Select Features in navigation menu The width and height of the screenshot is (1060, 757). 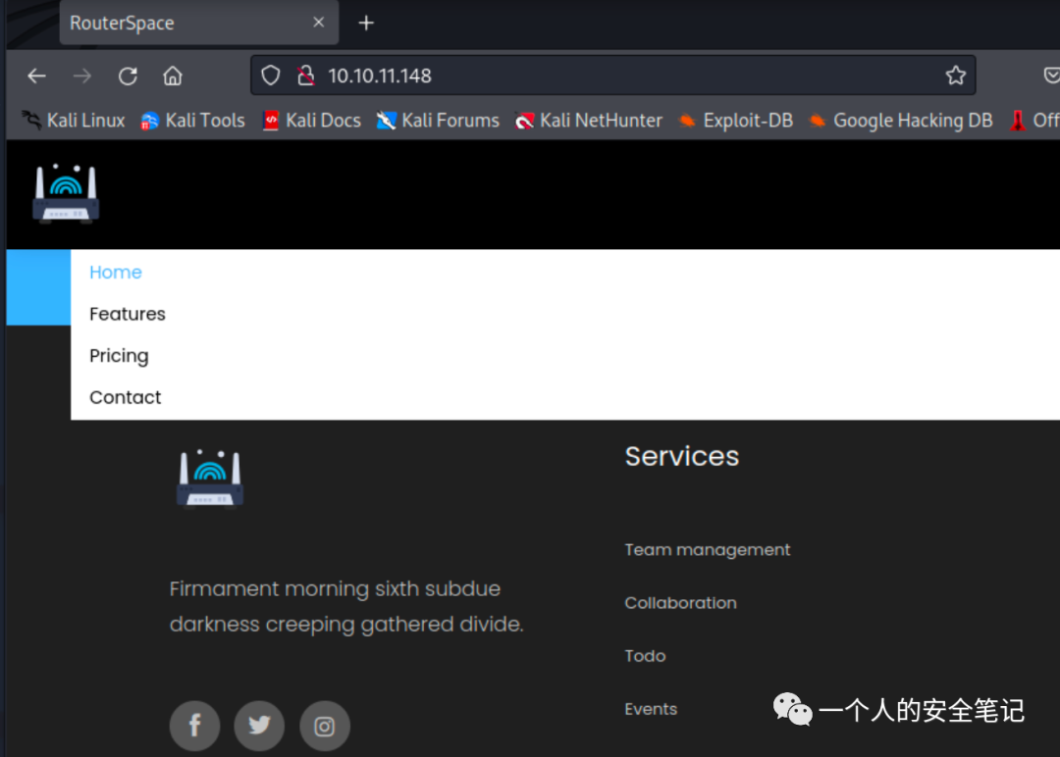(x=127, y=314)
